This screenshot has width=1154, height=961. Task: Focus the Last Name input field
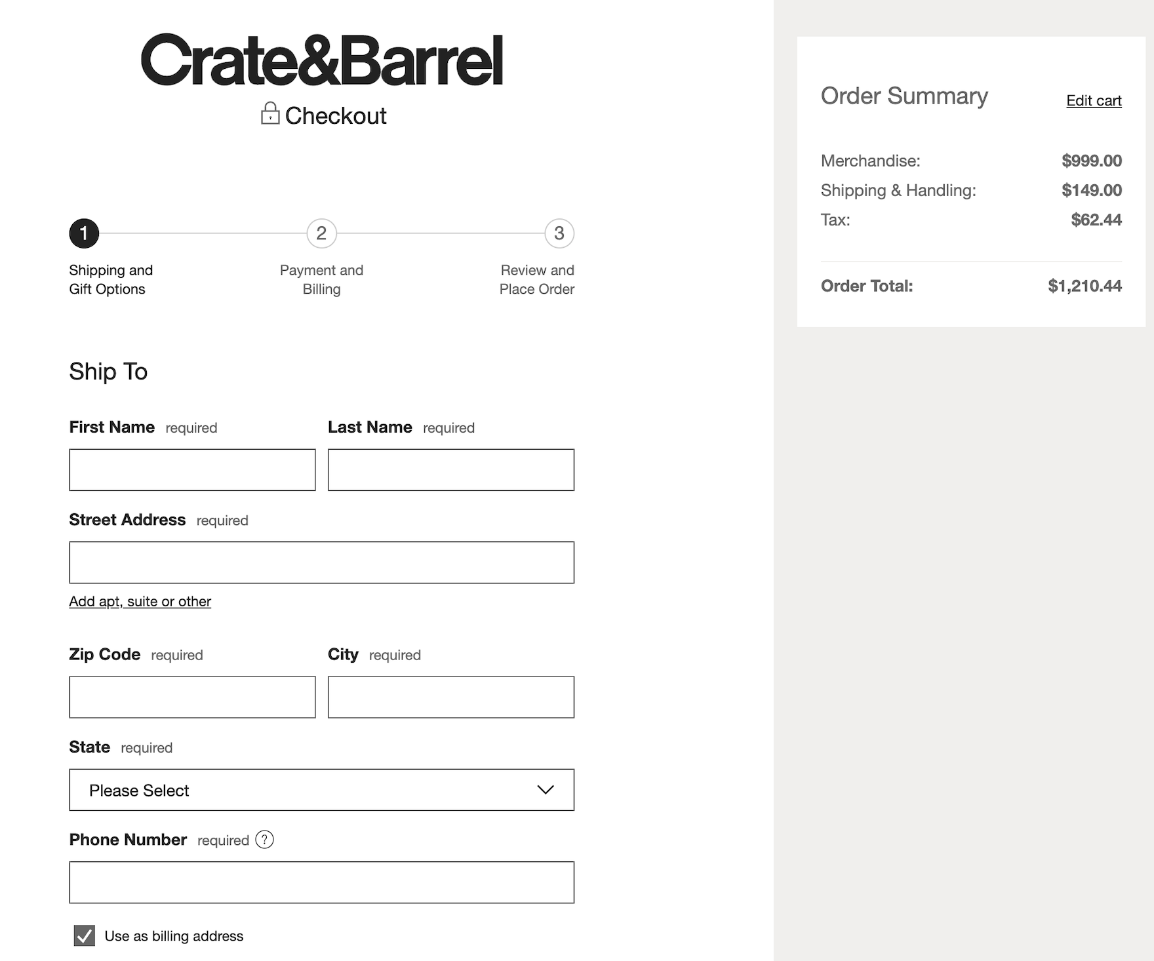click(x=450, y=470)
